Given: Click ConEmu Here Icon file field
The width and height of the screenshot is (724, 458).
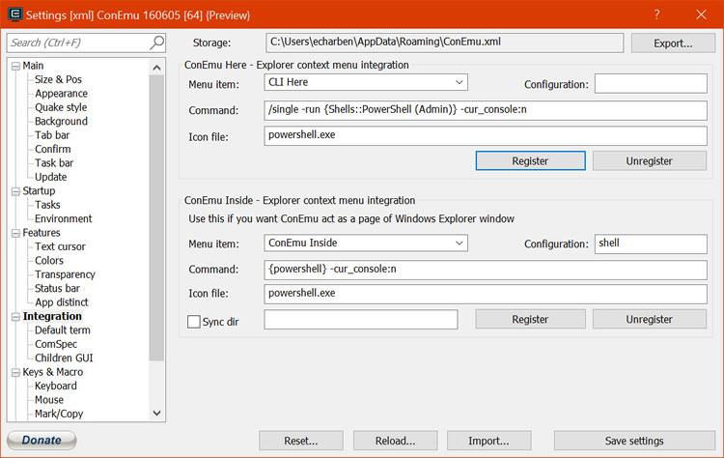Looking at the screenshot, I should (486, 136).
